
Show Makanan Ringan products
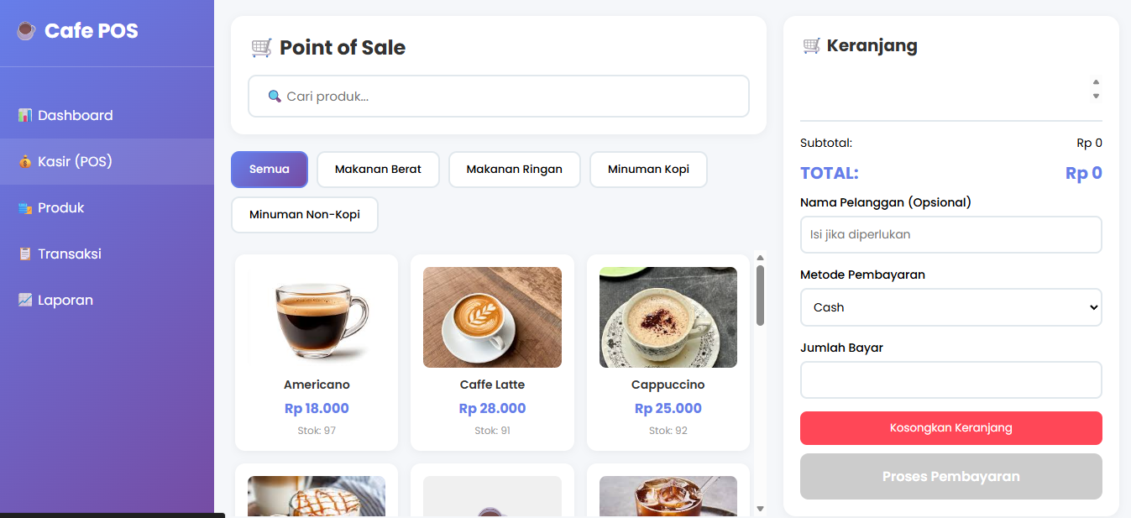click(x=514, y=170)
